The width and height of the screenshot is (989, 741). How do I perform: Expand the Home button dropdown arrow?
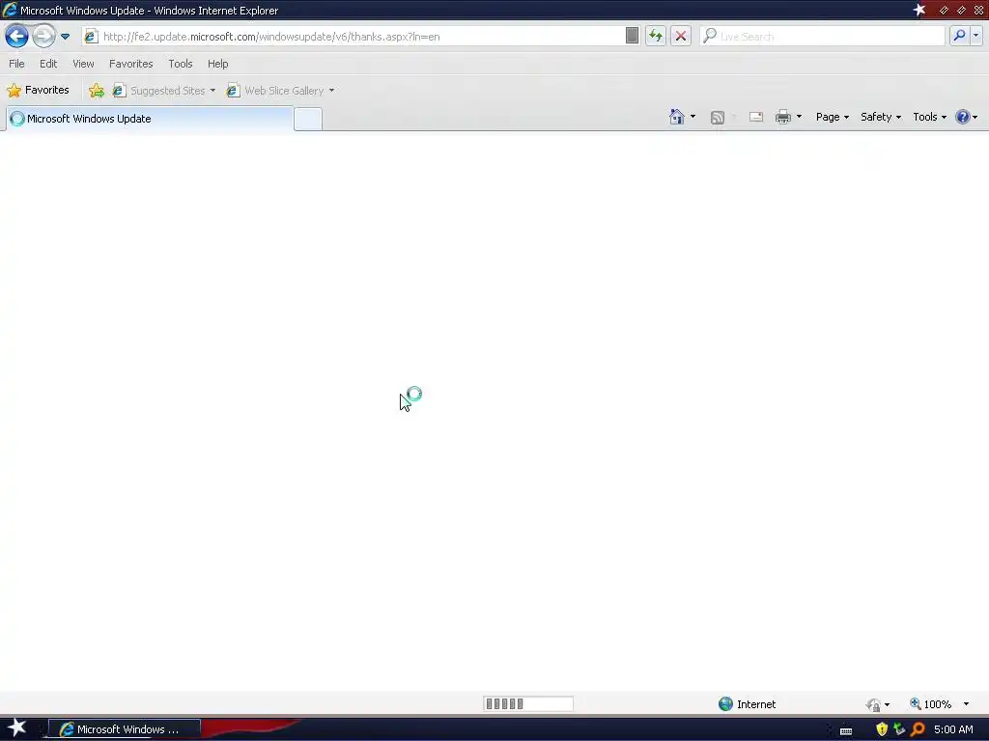(x=692, y=117)
